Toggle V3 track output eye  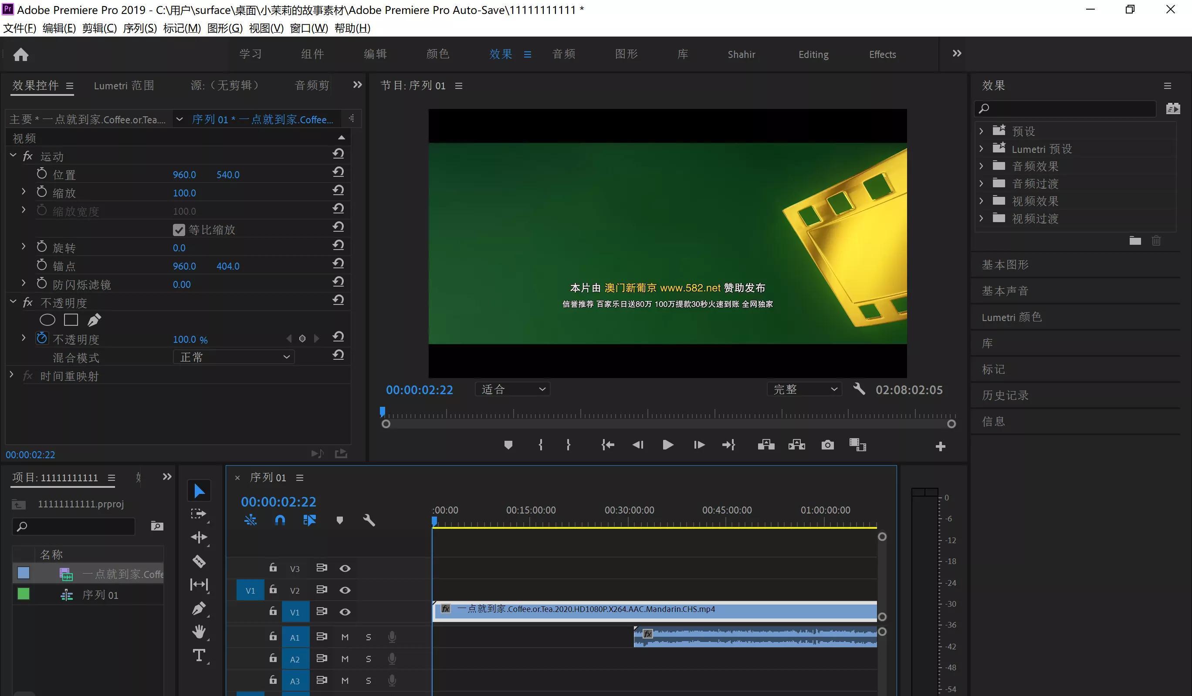(x=345, y=568)
